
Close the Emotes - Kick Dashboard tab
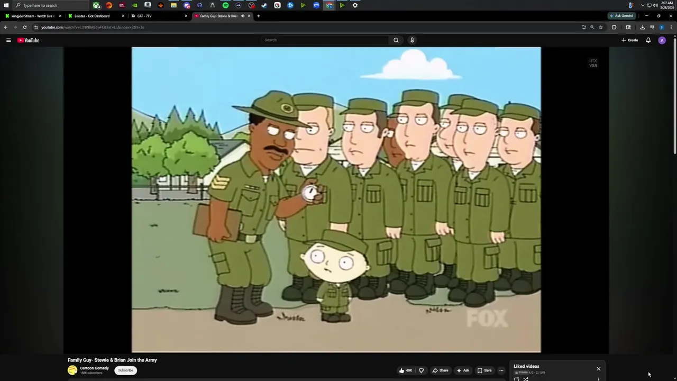tap(123, 16)
